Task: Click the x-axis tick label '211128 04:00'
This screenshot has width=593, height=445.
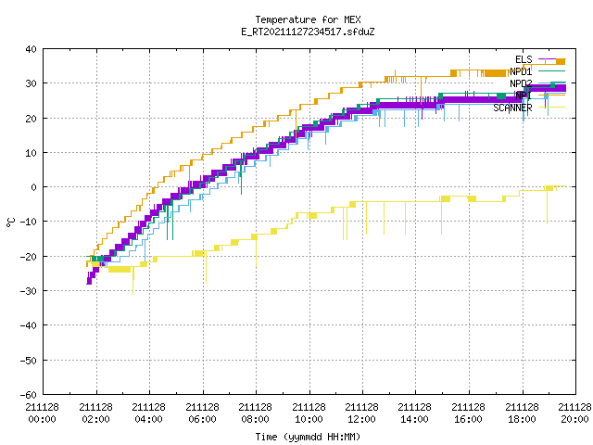Action: click(149, 413)
